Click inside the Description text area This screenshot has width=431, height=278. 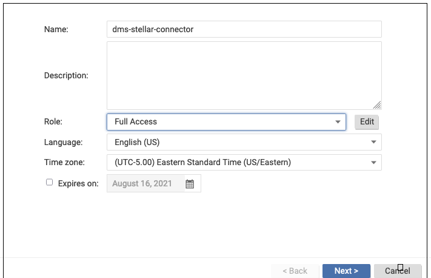(244, 75)
